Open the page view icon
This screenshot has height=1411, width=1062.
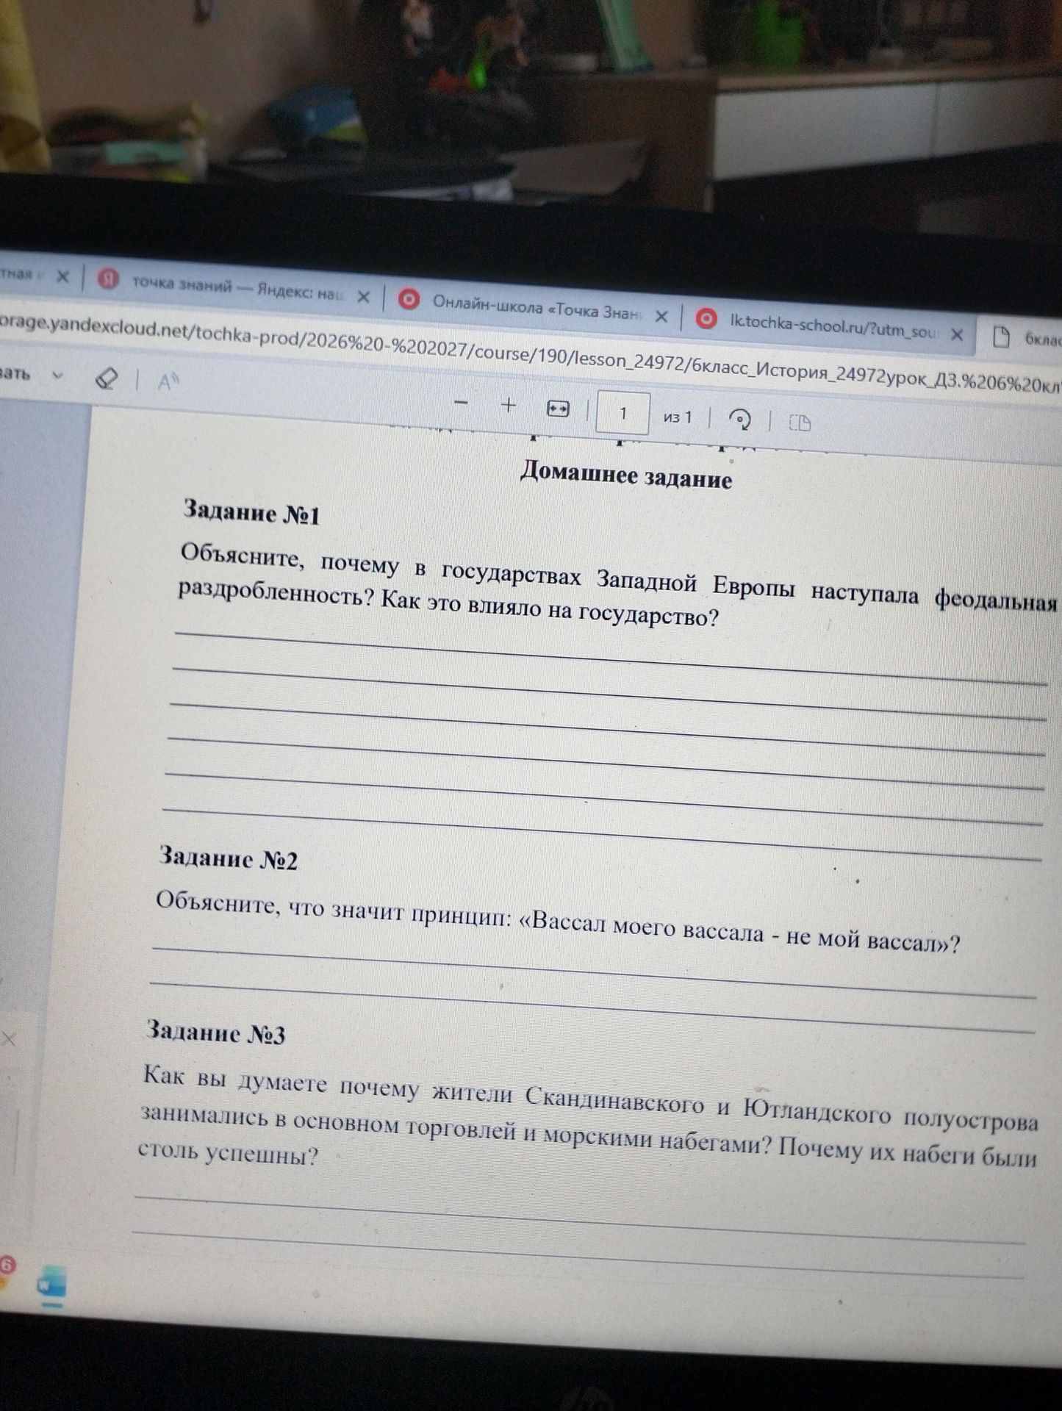click(x=800, y=423)
